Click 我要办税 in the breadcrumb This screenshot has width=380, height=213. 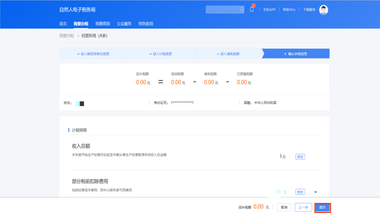(x=67, y=36)
